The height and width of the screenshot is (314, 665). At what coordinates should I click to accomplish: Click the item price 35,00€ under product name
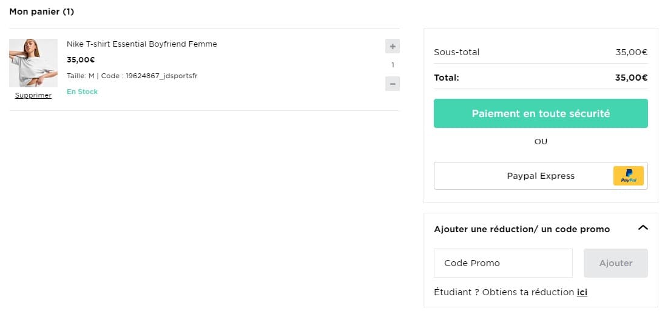tap(81, 60)
